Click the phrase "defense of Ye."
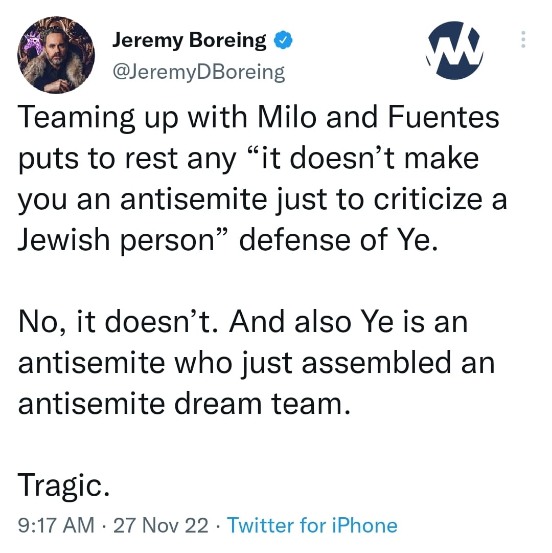 point(338,240)
